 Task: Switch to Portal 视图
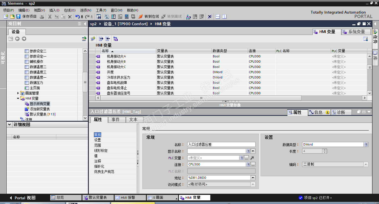(x=22, y=198)
